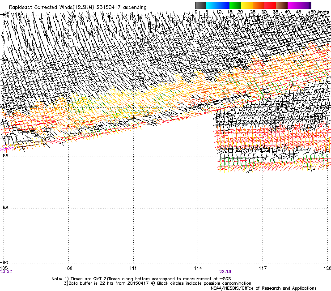Click latitude label '-56'
331x291 pixels.
tap(4, 155)
